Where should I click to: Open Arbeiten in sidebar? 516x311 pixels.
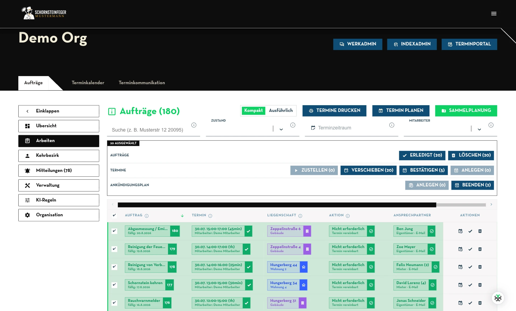point(59,141)
